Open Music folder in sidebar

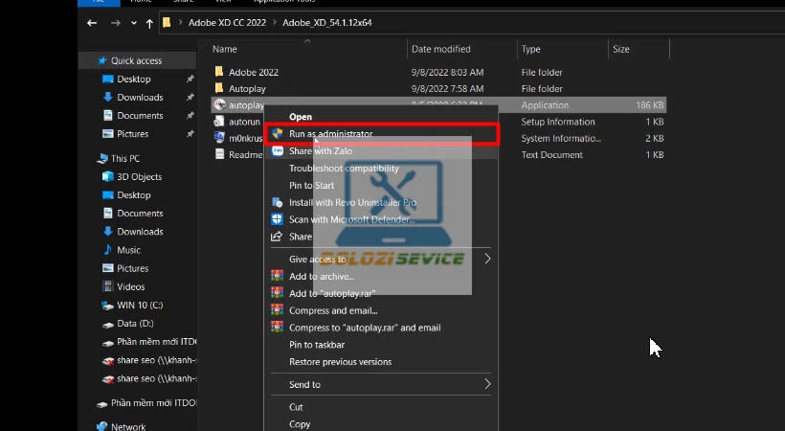(x=128, y=250)
